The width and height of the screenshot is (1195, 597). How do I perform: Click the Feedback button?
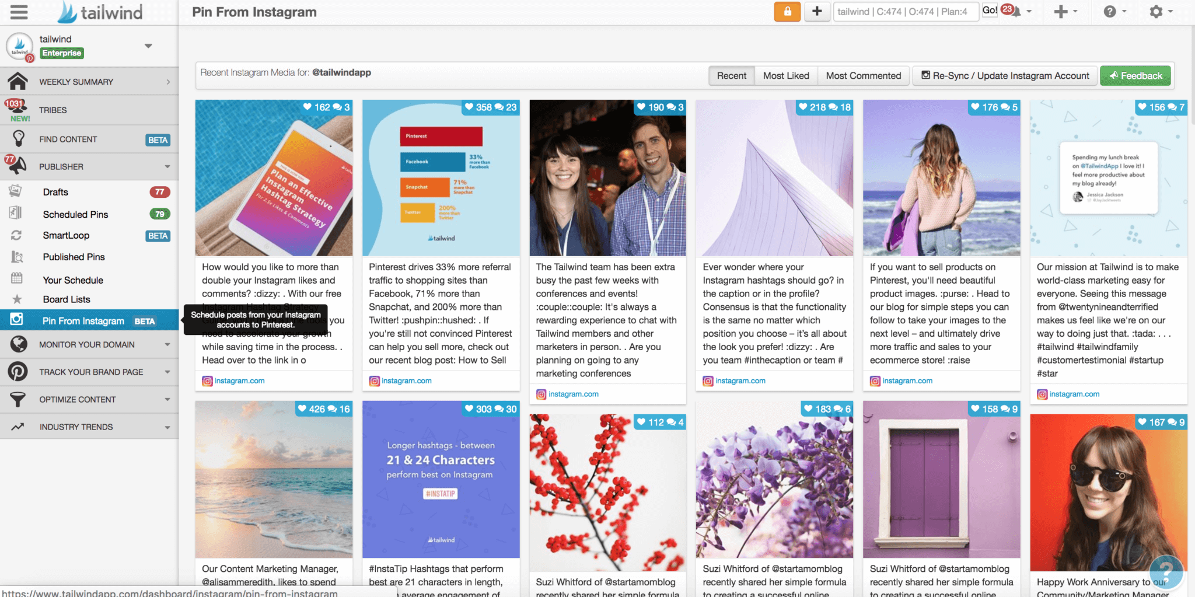click(x=1134, y=75)
